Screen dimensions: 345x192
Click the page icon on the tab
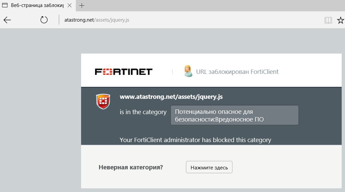tap(5, 6)
